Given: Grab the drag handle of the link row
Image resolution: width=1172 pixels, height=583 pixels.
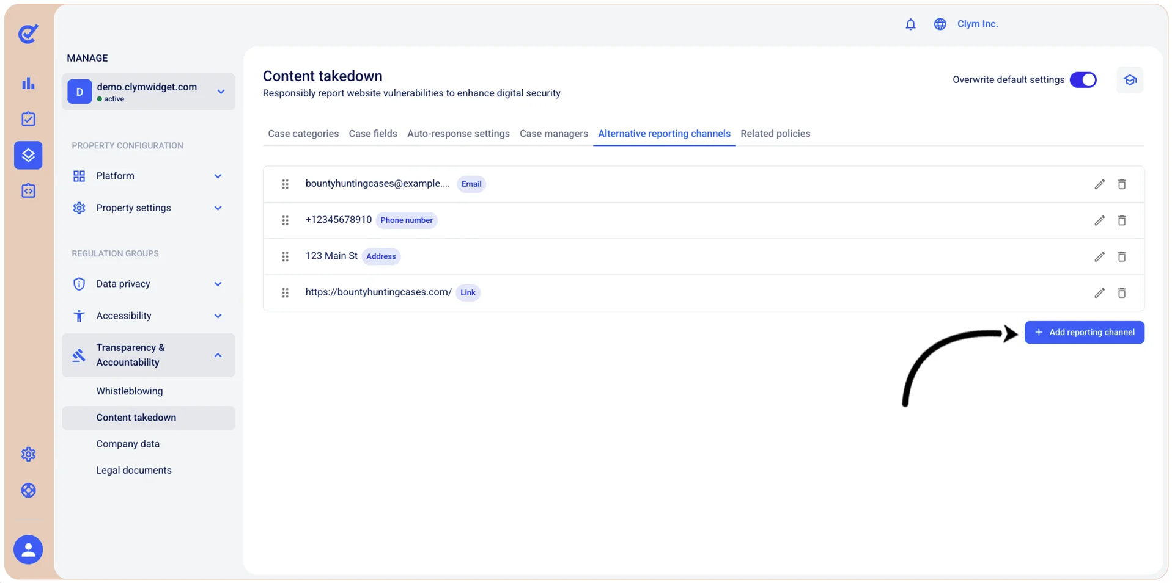Looking at the screenshot, I should coord(285,293).
